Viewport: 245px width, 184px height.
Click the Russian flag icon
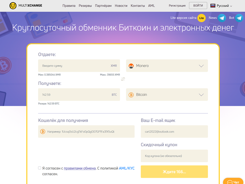click(x=213, y=6)
